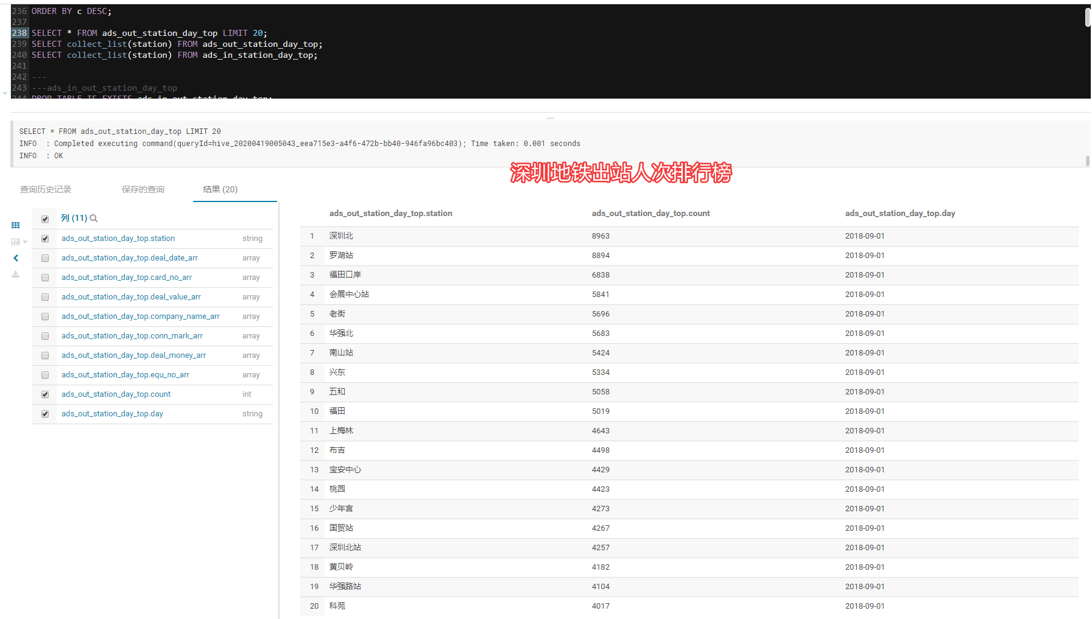
Task: Check the equ_no_arr column checkbox
Action: tap(45, 375)
